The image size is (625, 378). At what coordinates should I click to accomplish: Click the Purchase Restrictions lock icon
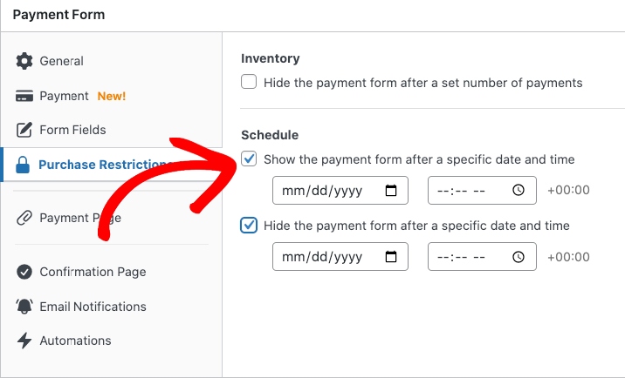click(x=24, y=165)
